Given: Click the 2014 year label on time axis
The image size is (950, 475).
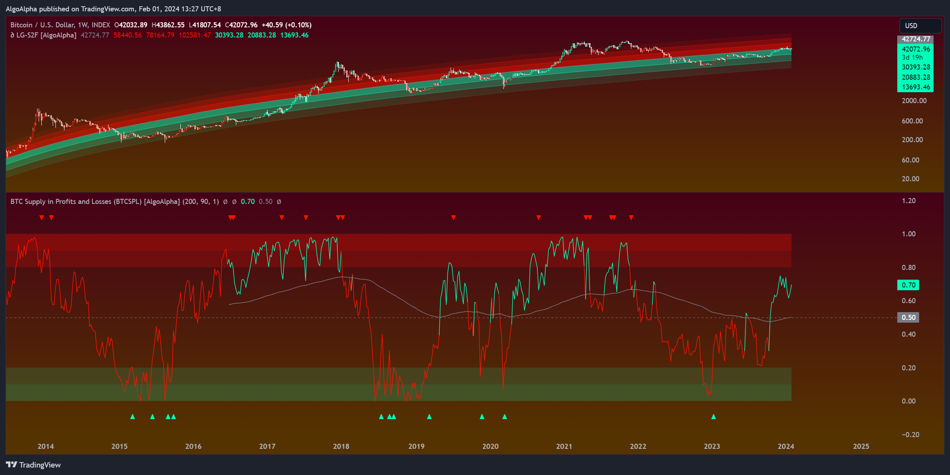Looking at the screenshot, I should pos(46,446).
